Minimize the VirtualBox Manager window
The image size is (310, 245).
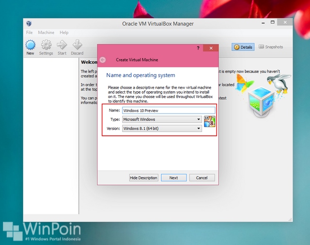(263, 23)
